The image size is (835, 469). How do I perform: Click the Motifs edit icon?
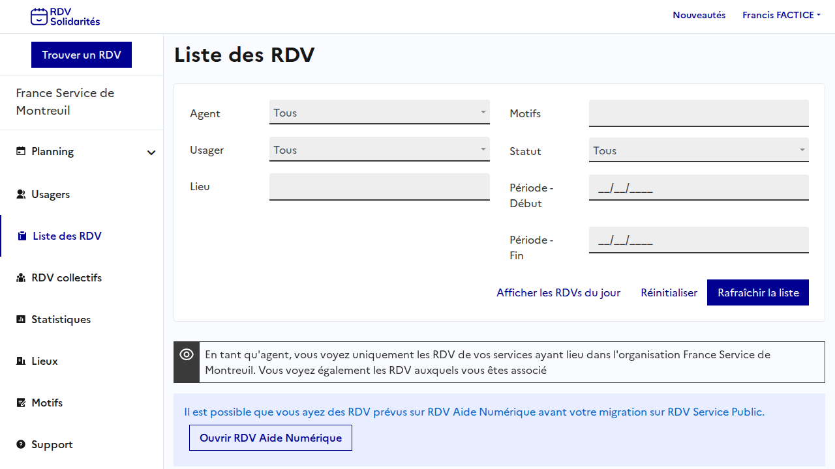click(21, 403)
